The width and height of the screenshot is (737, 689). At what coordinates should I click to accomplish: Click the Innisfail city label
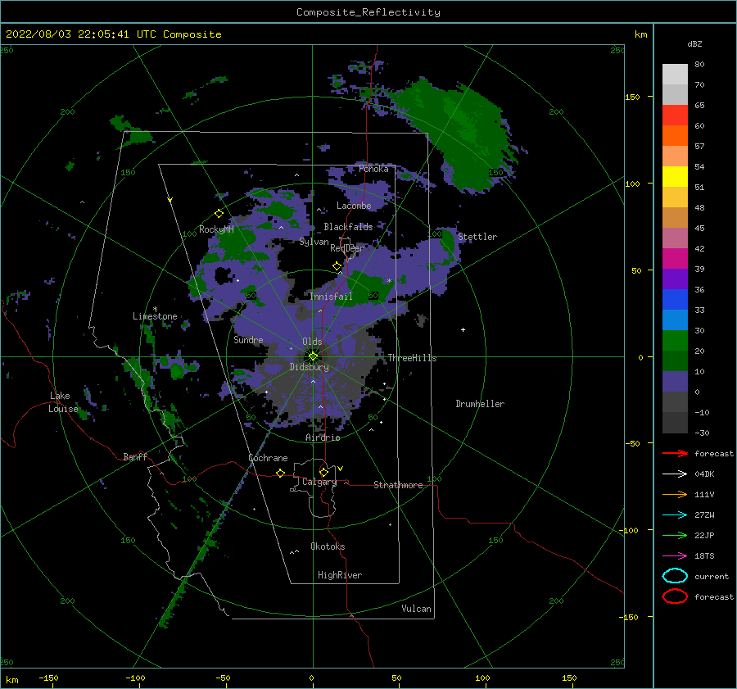[x=331, y=297]
